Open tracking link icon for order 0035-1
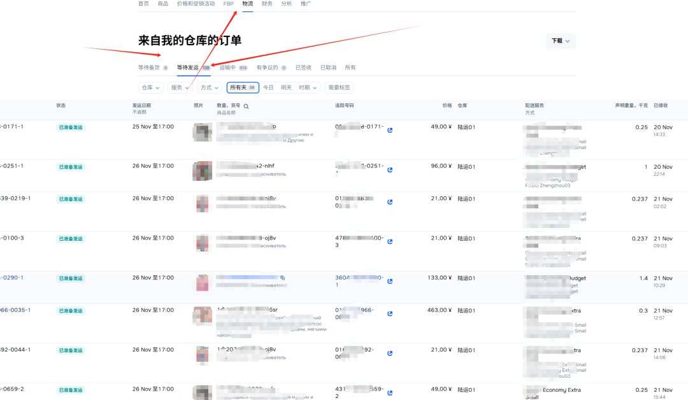Viewport: 688px width, 400px height. 390,313
